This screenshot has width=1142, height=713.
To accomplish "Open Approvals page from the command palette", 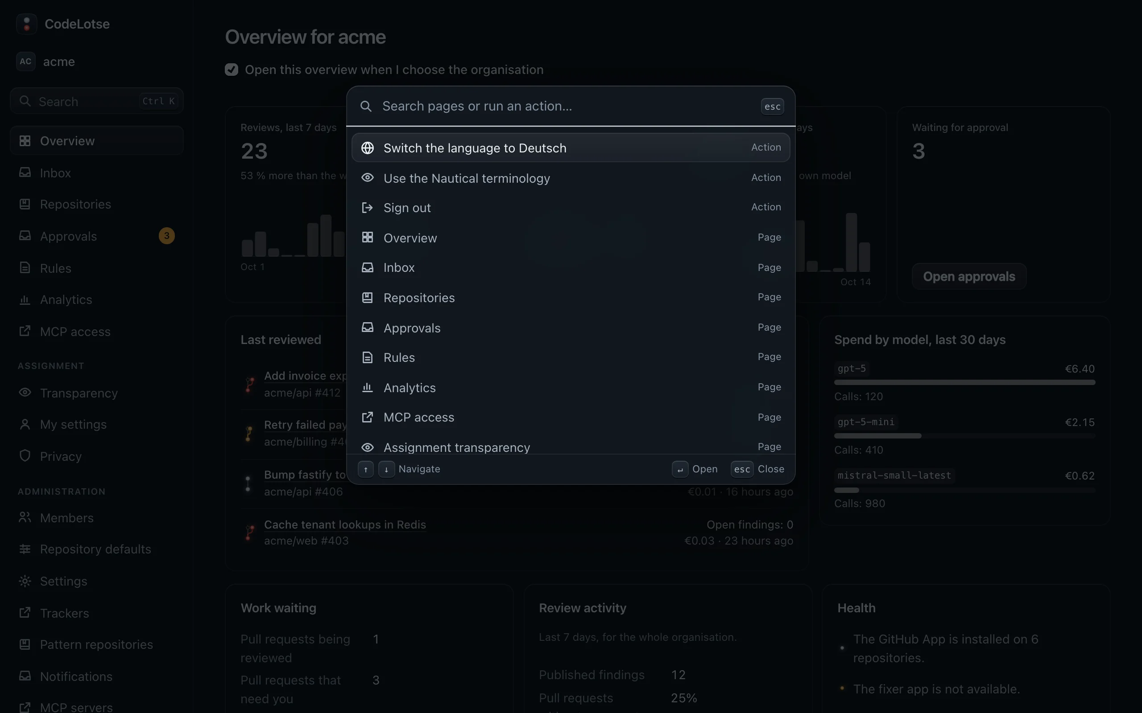I will point(571,328).
